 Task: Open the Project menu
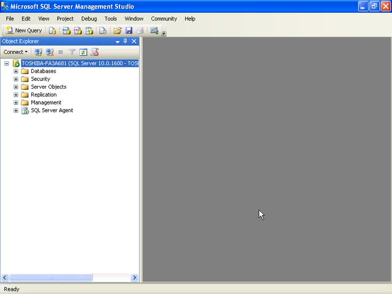(65, 19)
